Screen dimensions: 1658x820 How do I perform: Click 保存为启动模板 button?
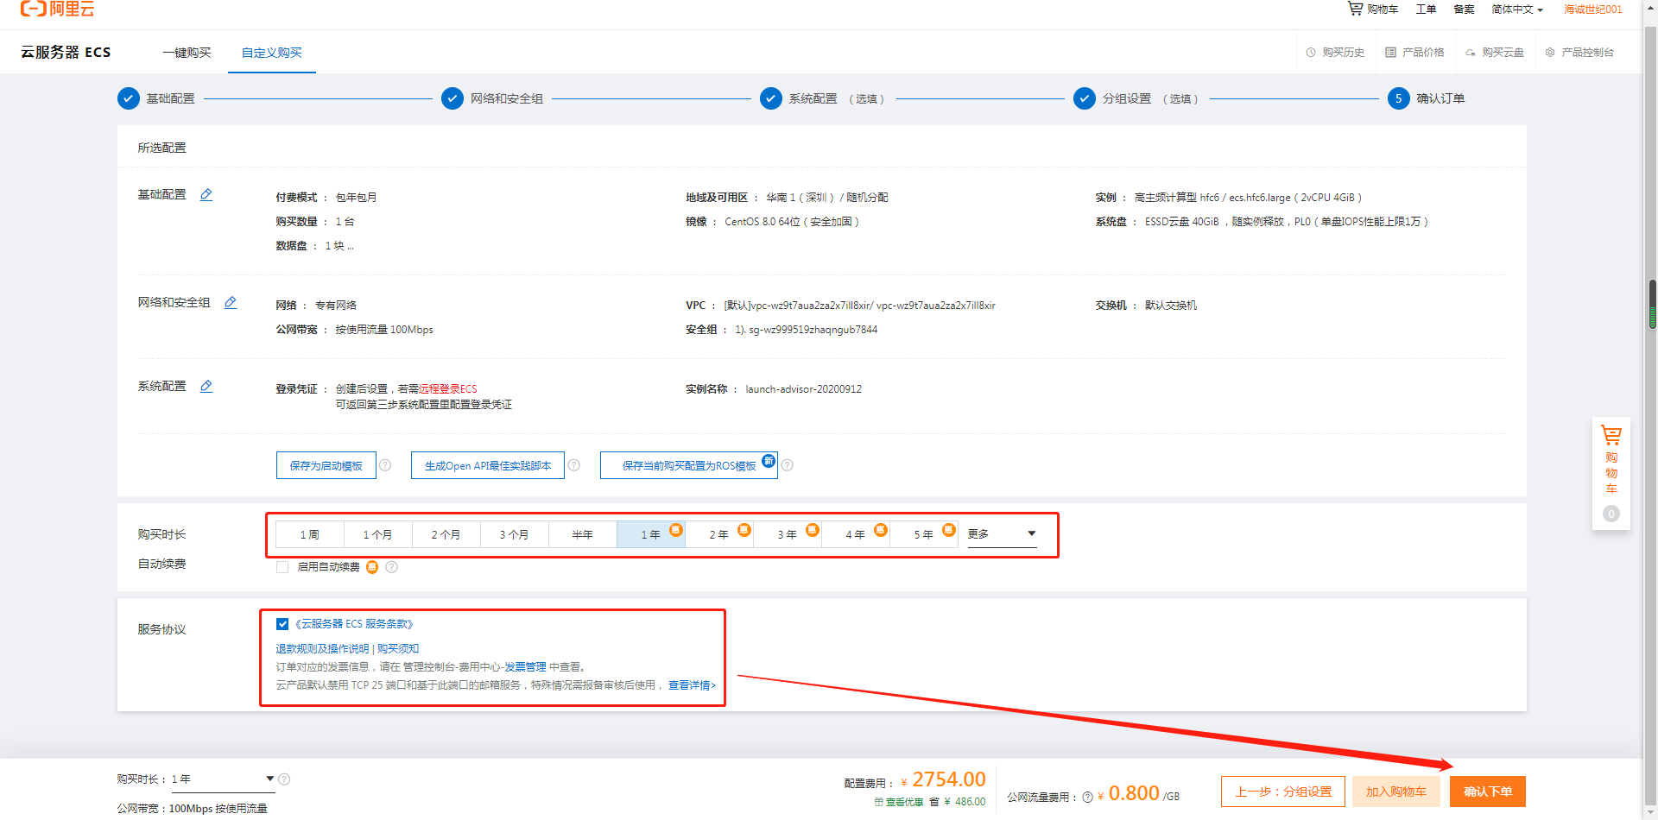[326, 465]
